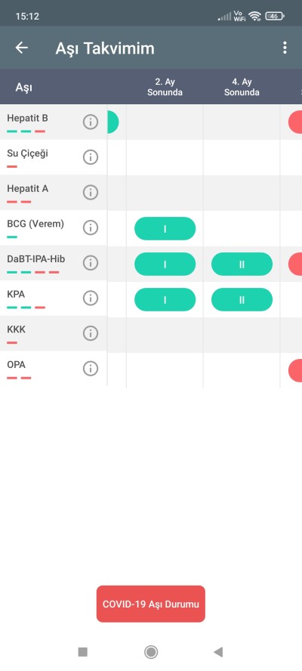Select BCG dose I at 2. Ay
The image size is (302, 671).
pos(165,228)
